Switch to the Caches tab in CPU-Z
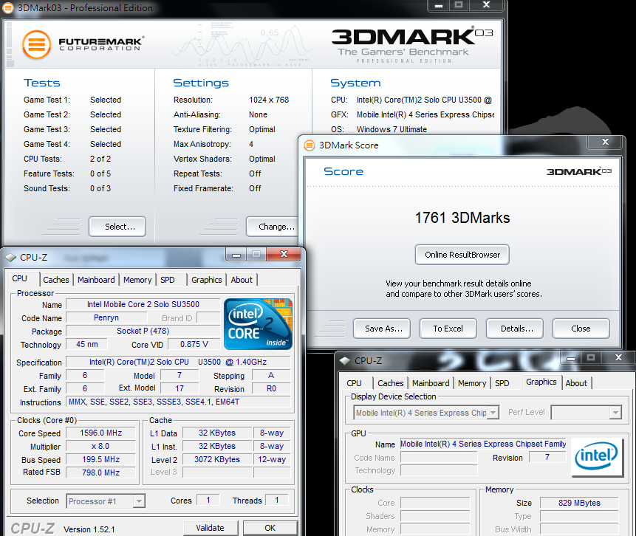 pyautogui.click(x=56, y=280)
